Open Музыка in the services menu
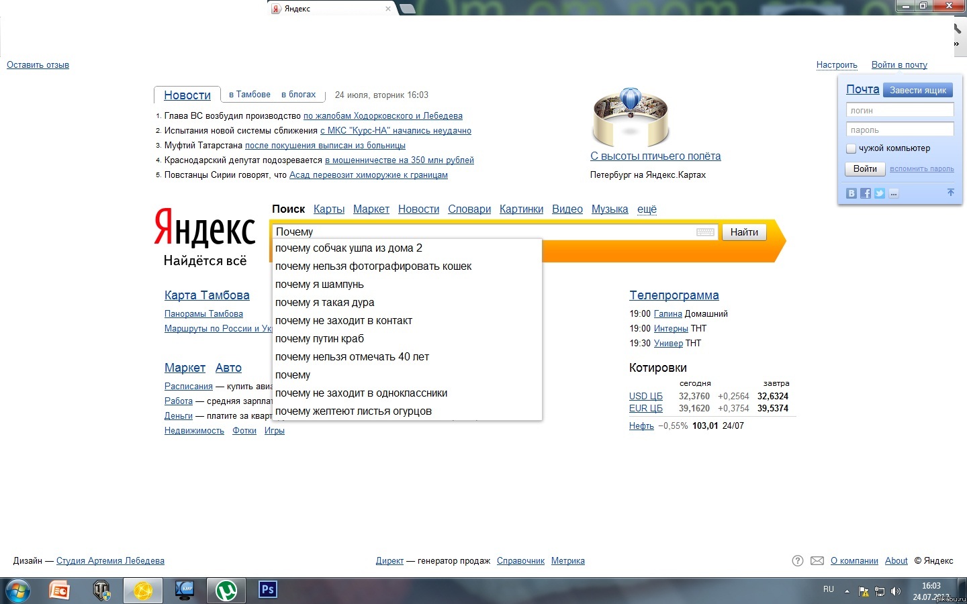Screen dimensions: 967x604 610,209
